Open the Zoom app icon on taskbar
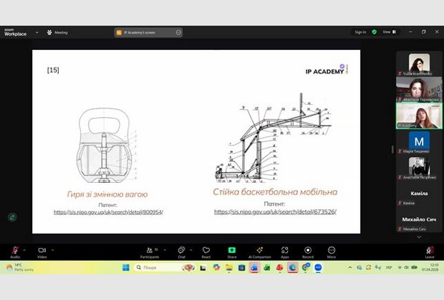 pos(318,267)
